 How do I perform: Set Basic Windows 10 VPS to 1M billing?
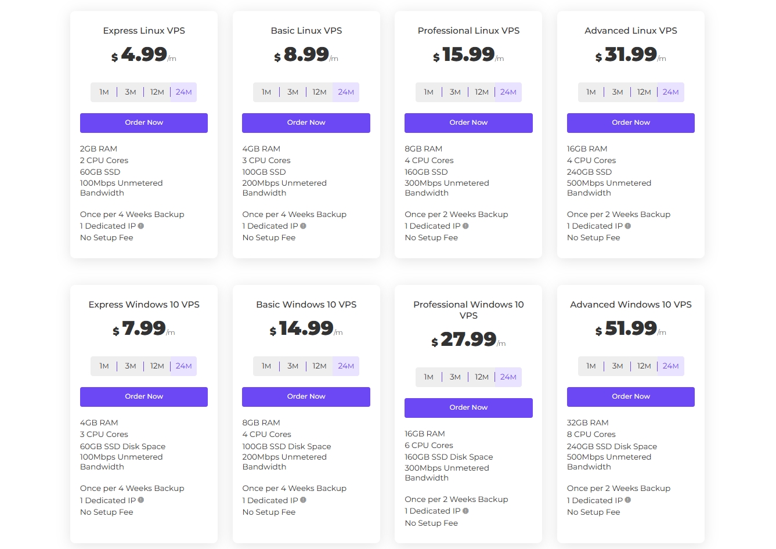click(x=266, y=366)
